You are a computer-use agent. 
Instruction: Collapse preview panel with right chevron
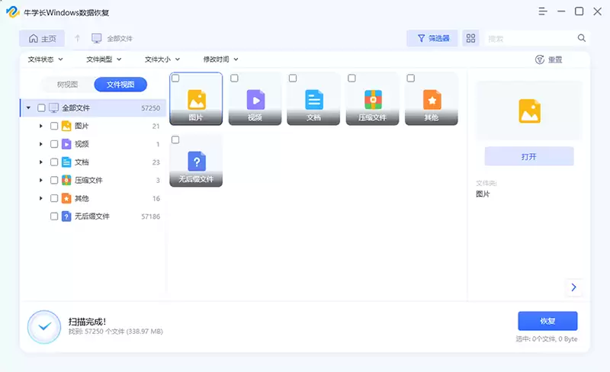(574, 287)
